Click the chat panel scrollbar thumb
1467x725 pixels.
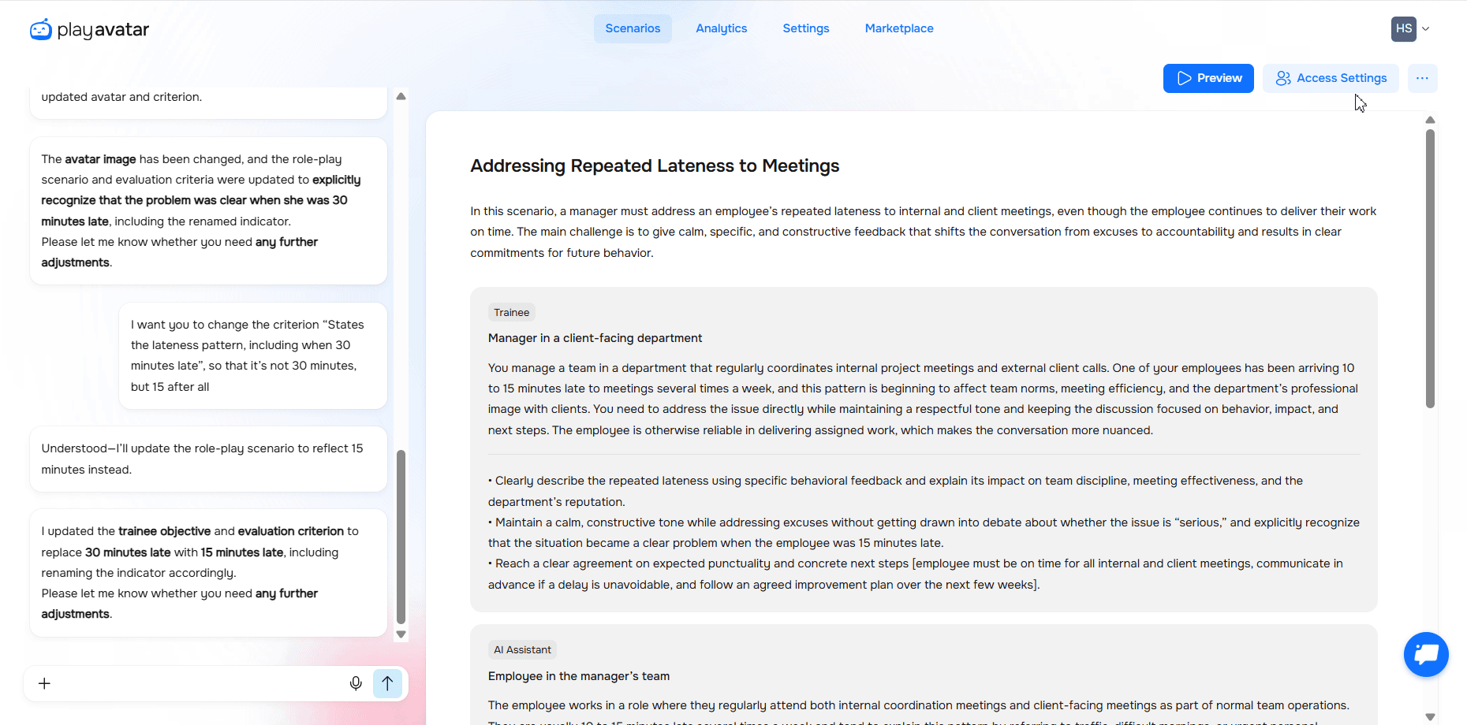pyautogui.click(x=401, y=537)
